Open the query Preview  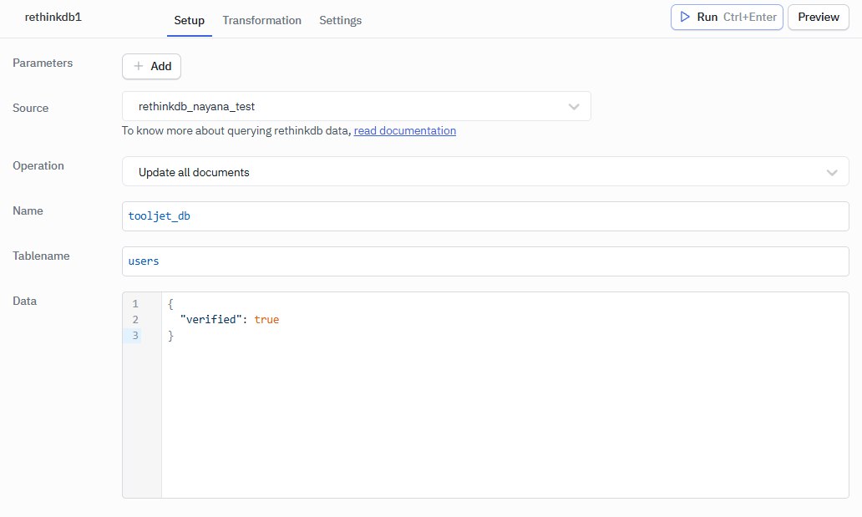tap(818, 17)
